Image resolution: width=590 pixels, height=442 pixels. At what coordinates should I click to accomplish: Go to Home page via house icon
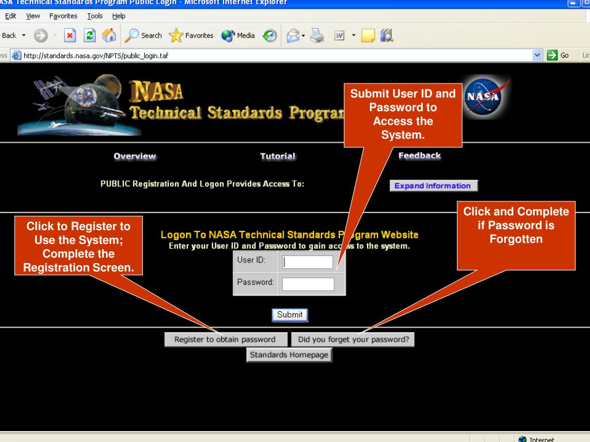tap(109, 36)
